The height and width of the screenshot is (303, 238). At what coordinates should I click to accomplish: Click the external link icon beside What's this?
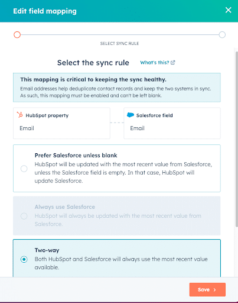(172, 63)
